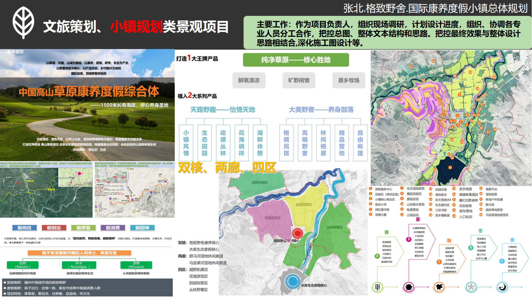This screenshot has height=299, width=532.
Task: Click legend number 30 beside 马连渠湿地观赏区
Action: (x=481, y=215)
